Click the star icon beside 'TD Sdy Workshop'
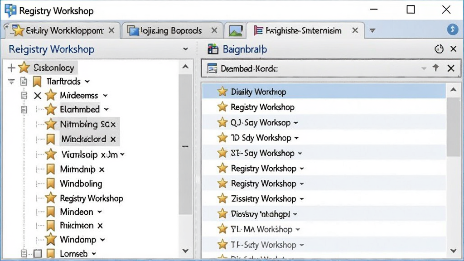 (222, 138)
